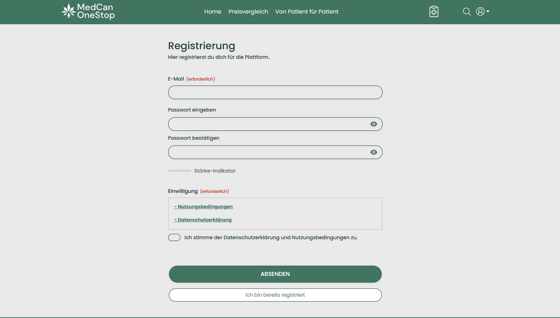Focus the E-Mail input field
Image resolution: width=560 pixels, height=318 pixels.
(275, 92)
